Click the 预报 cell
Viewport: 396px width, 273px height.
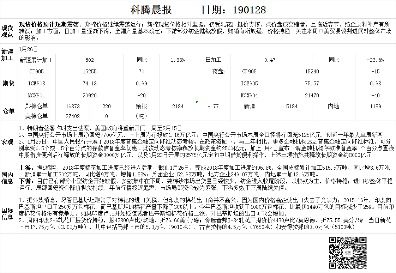point(142,106)
